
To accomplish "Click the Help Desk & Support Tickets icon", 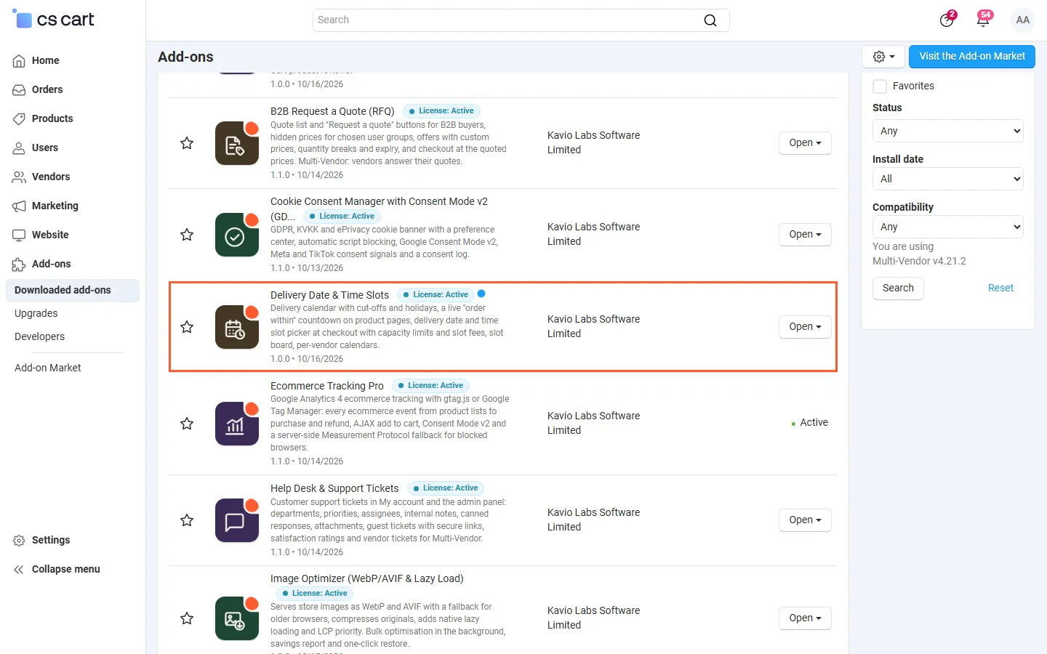I will pyautogui.click(x=237, y=520).
